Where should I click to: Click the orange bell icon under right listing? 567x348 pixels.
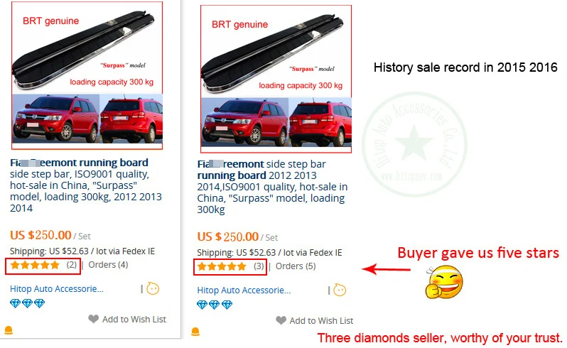click(x=195, y=332)
